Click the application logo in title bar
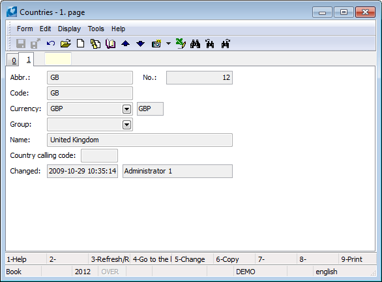 click(12, 12)
